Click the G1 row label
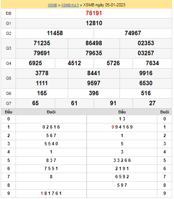 coord(9,23)
